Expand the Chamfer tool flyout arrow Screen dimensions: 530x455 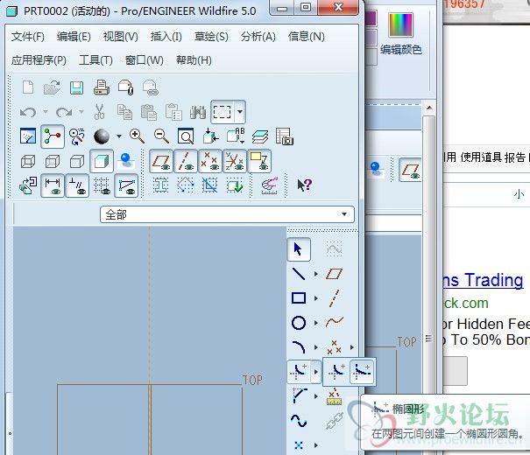[316, 395]
